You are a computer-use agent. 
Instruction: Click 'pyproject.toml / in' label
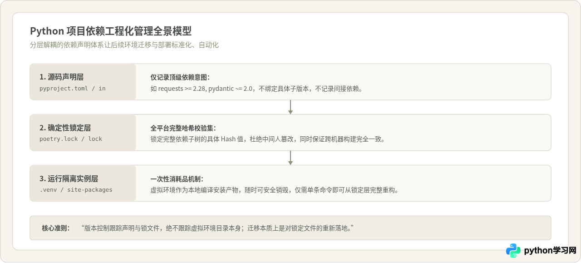click(73, 88)
